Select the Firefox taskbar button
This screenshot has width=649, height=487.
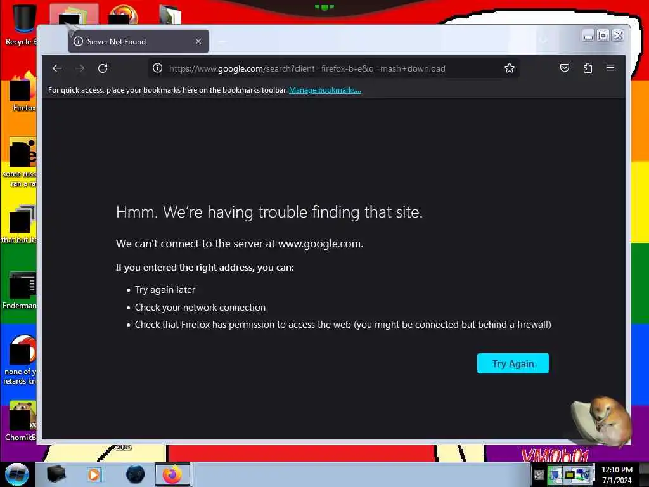172,474
